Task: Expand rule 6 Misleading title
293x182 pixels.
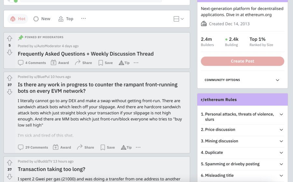Action: point(242,176)
